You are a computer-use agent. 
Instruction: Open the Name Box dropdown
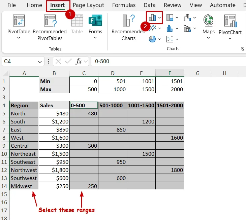[40, 62]
